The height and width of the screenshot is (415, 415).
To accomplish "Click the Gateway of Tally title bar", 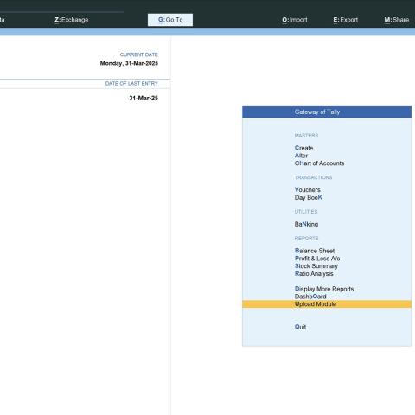I will click(x=327, y=112).
